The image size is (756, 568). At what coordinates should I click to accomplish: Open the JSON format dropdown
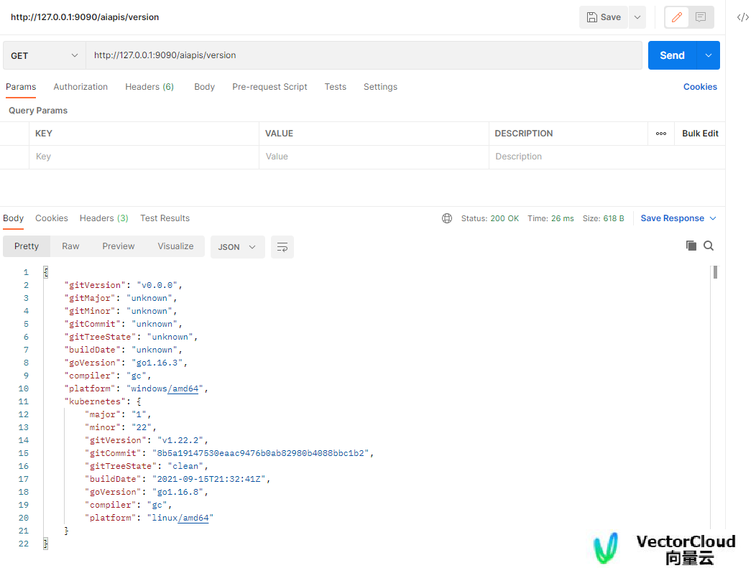pyautogui.click(x=237, y=247)
